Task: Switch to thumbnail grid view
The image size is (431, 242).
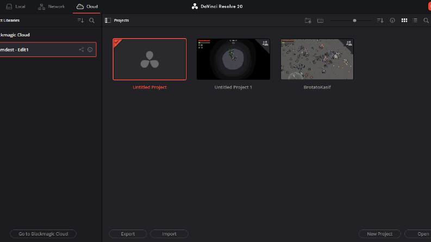Action: pos(404,20)
